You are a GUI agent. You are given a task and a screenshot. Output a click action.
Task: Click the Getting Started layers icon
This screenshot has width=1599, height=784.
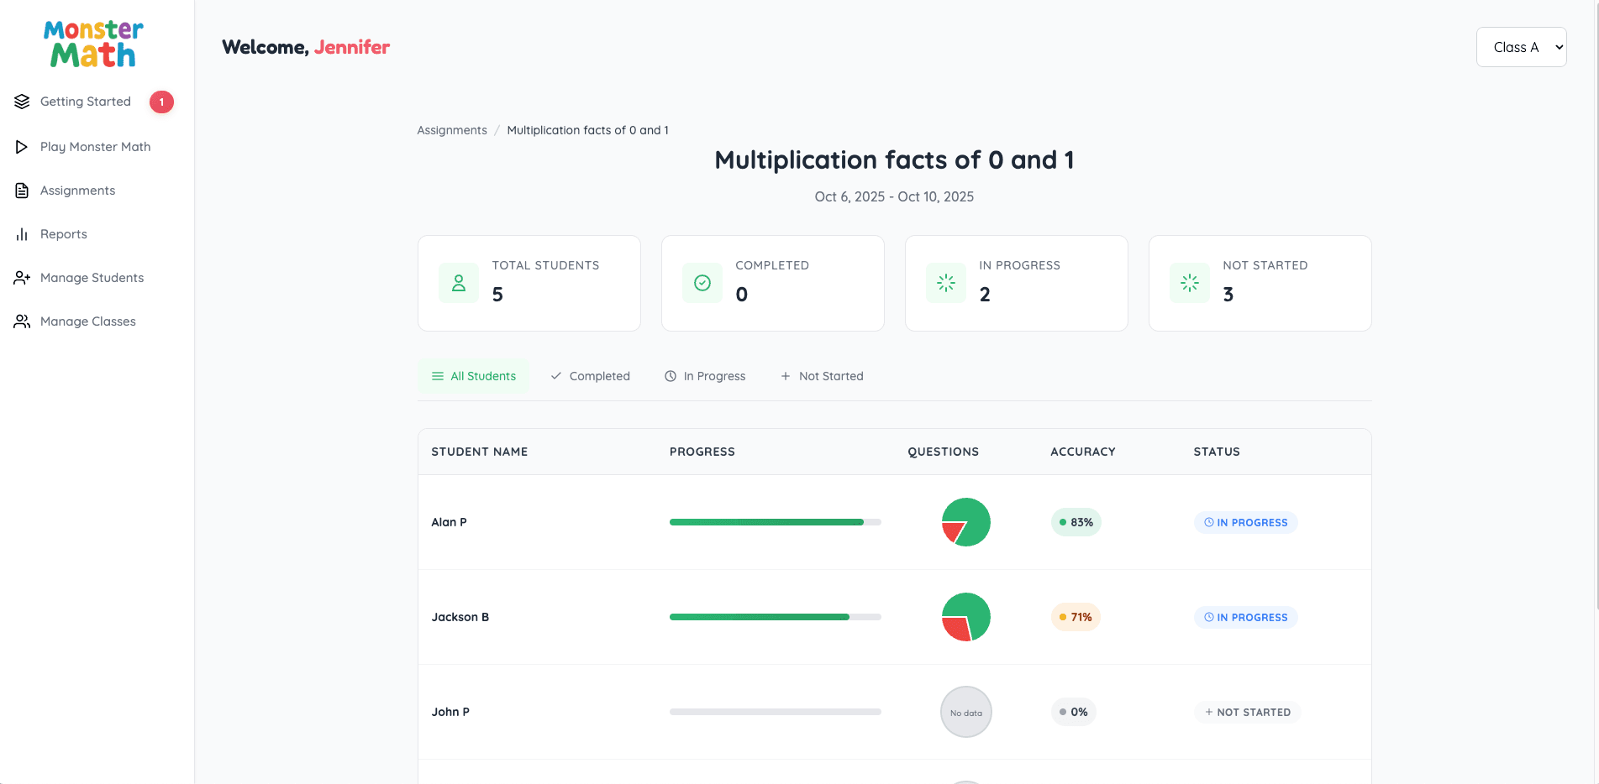(22, 102)
